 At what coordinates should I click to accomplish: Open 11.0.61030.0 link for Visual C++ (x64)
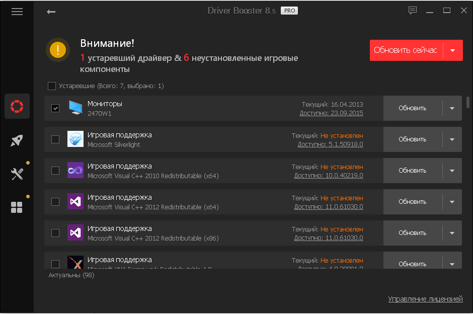pos(329,207)
